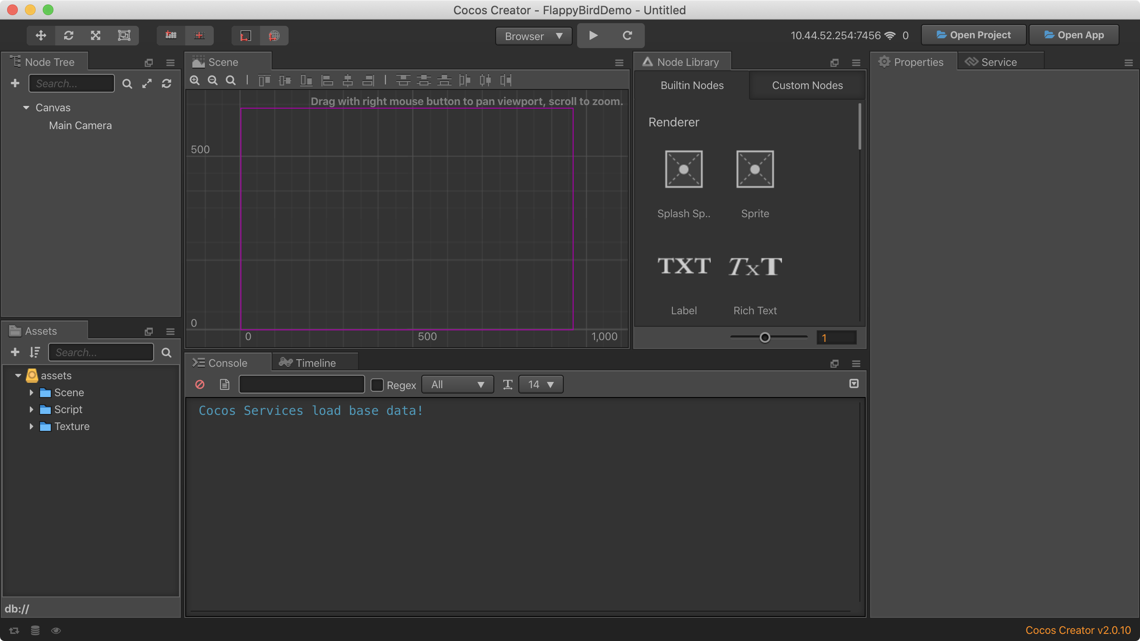Switch to the Node Tree tab
The height and width of the screenshot is (641, 1140).
click(x=45, y=62)
